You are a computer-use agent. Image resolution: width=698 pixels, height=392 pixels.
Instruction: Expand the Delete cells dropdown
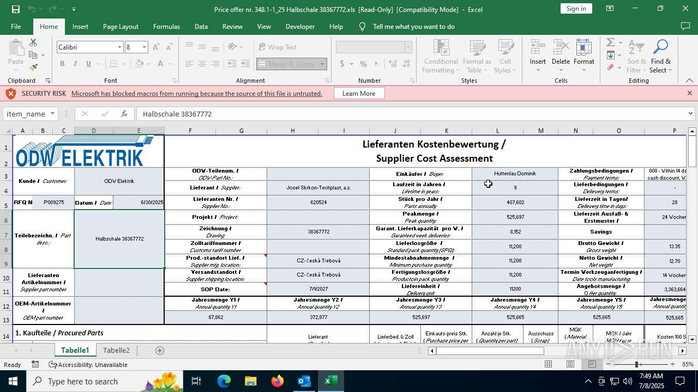[x=561, y=70]
